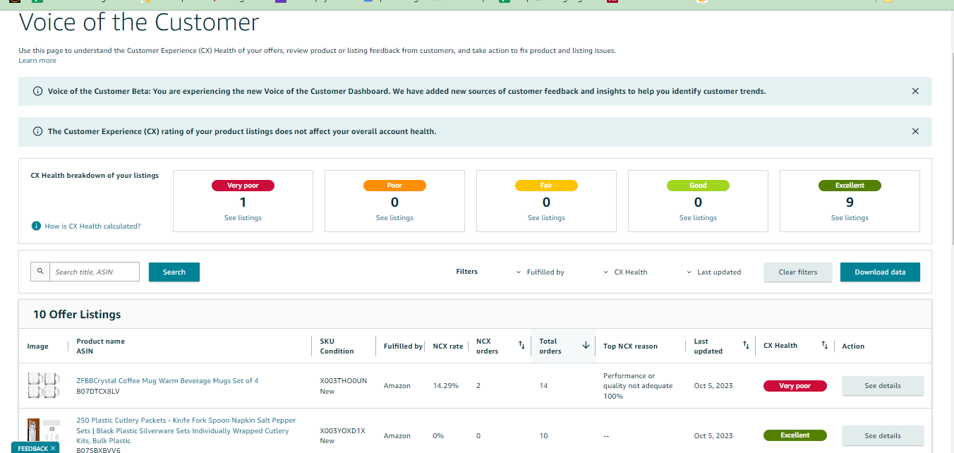Image resolution: width=954 pixels, height=453 pixels.
Task: Focus the Search title, ASIN field
Action: (x=94, y=272)
